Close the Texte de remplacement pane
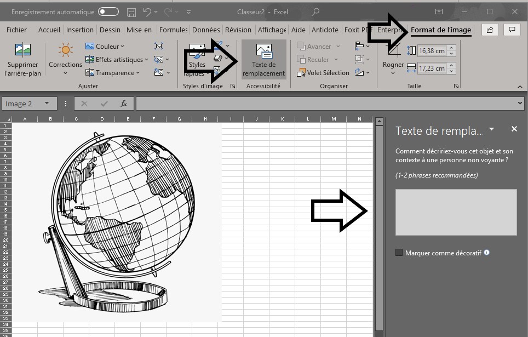The image size is (528, 337). 514,129
